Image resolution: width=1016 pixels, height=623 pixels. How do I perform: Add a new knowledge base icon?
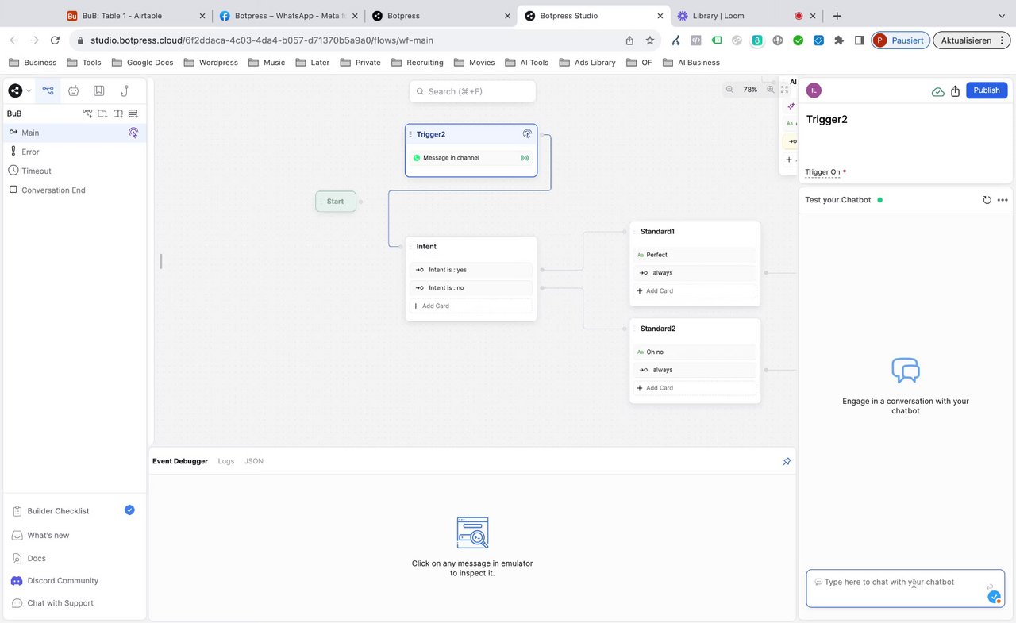(117, 113)
